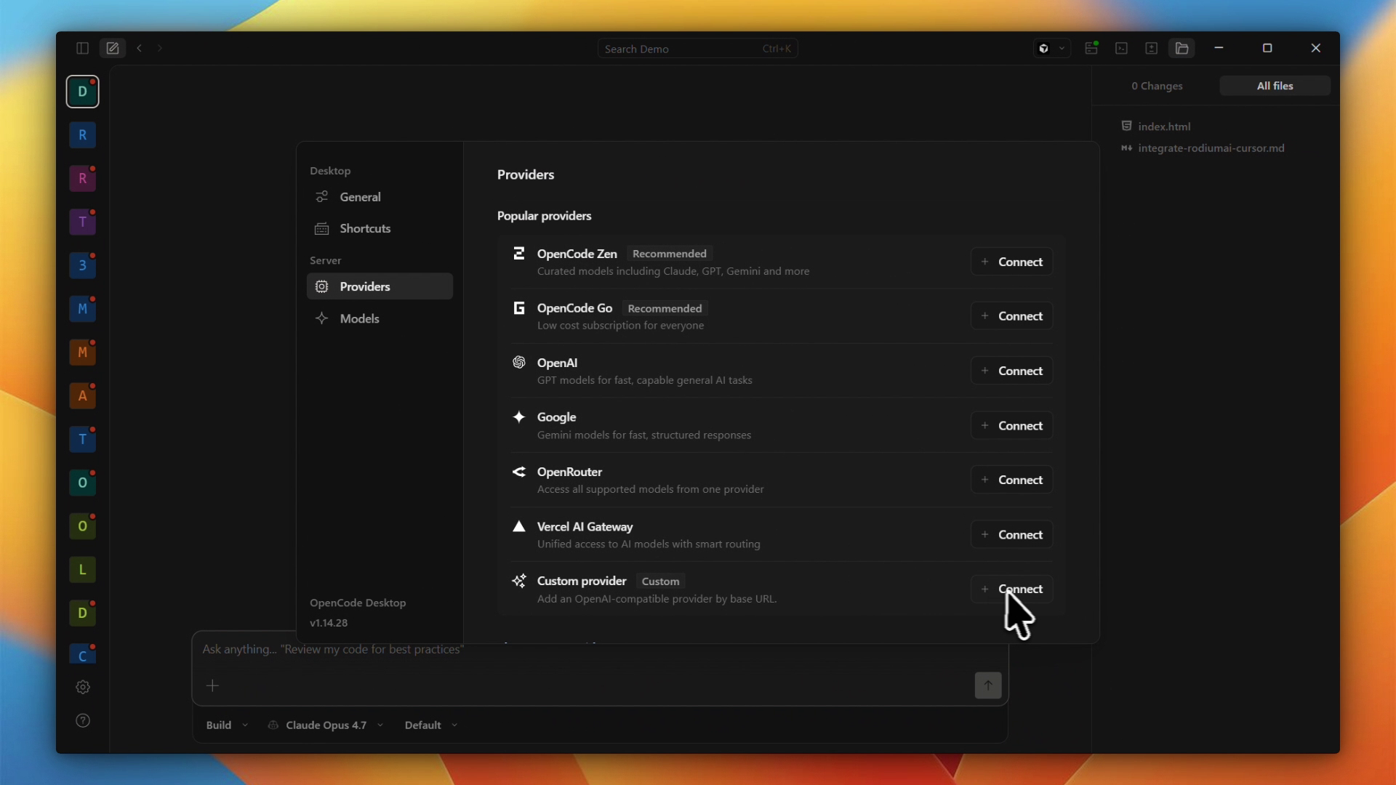This screenshot has height=785, width=1396.
Task: Open the Build agent dropdown
Action: [x=227, y=725]
